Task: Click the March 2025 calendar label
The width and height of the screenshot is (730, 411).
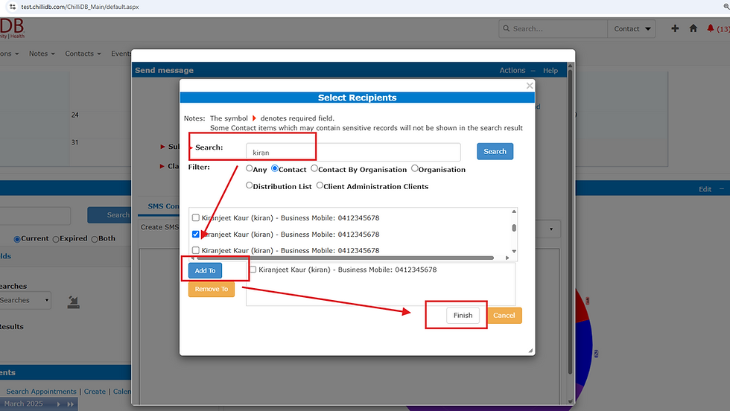Action: coord(23,404)
